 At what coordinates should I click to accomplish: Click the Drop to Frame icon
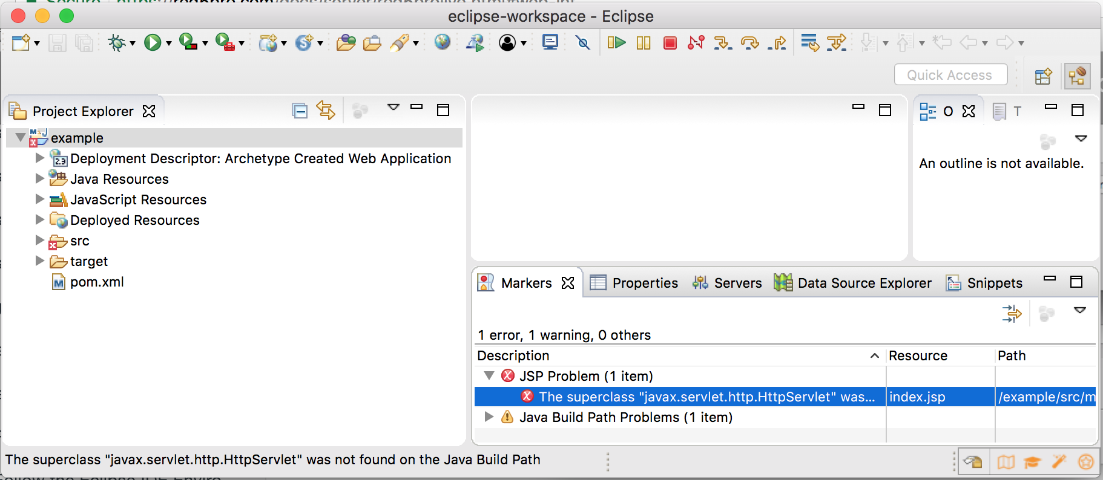tap(810, 43)
